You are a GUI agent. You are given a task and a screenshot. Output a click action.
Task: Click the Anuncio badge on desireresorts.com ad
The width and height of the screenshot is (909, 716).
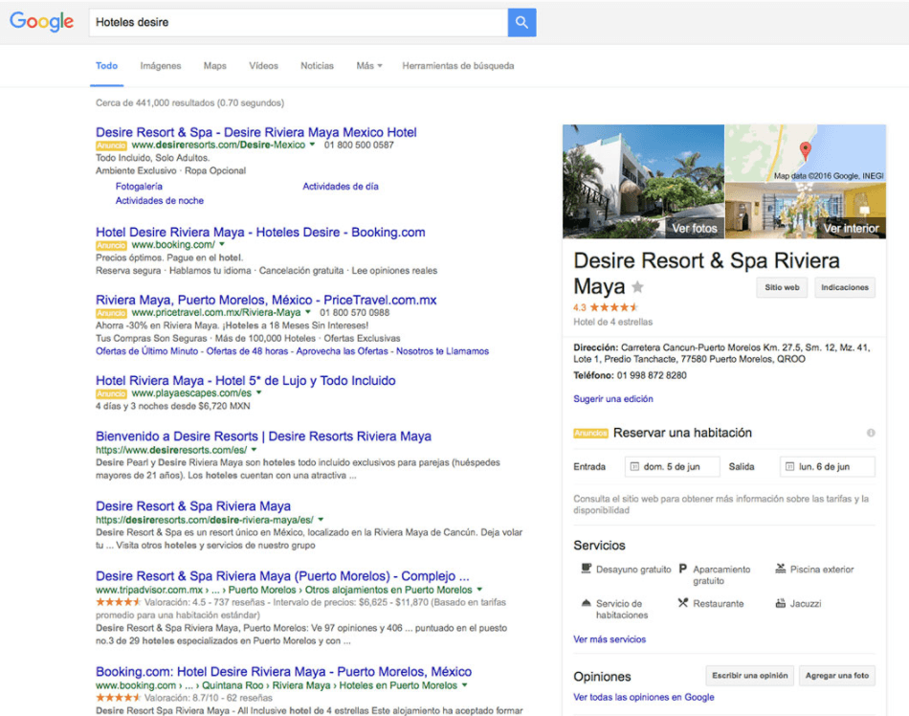(x=111, y=145)
